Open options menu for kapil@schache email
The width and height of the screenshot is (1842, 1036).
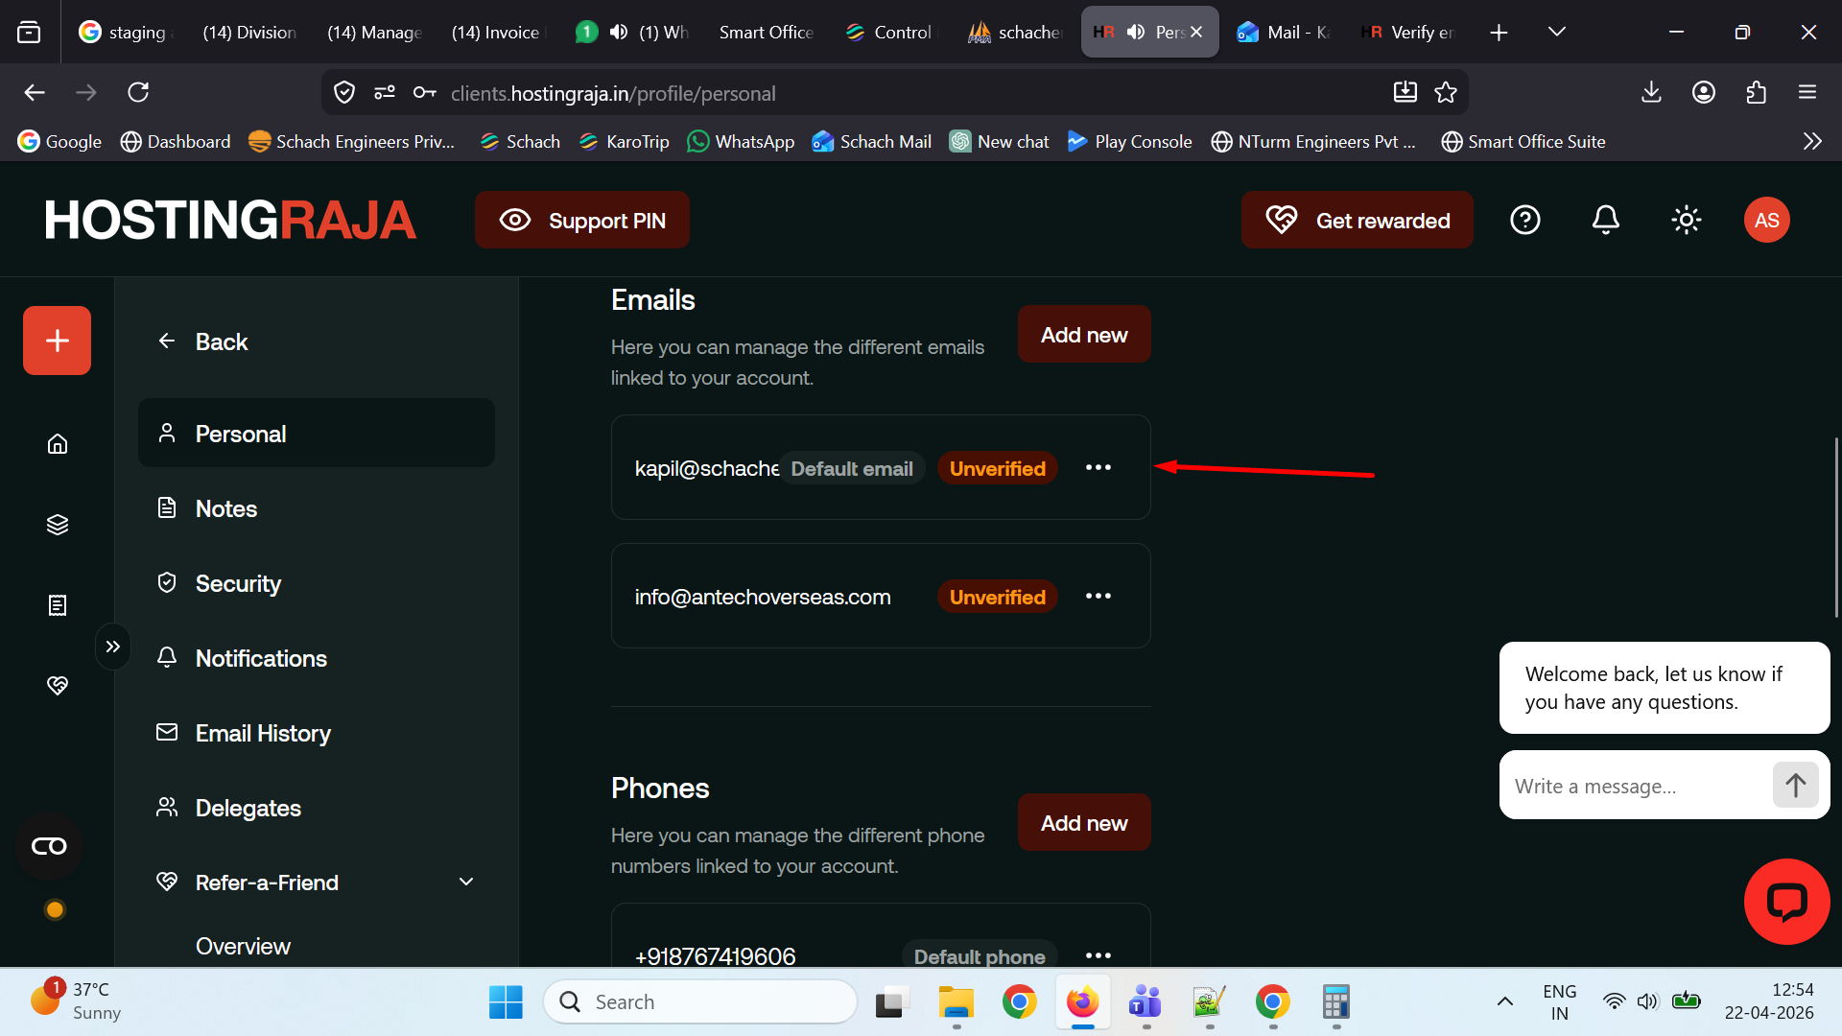pyautogui.click(x=1098, y=468)
